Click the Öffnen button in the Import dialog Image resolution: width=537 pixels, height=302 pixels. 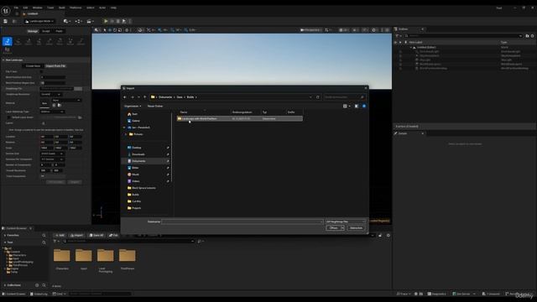333,228
